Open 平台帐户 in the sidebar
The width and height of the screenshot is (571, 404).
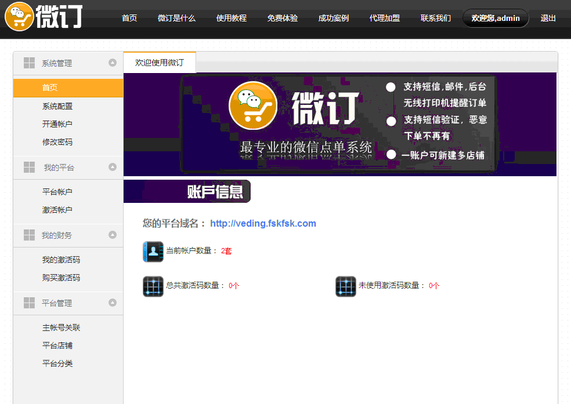[x=57, y=192]
